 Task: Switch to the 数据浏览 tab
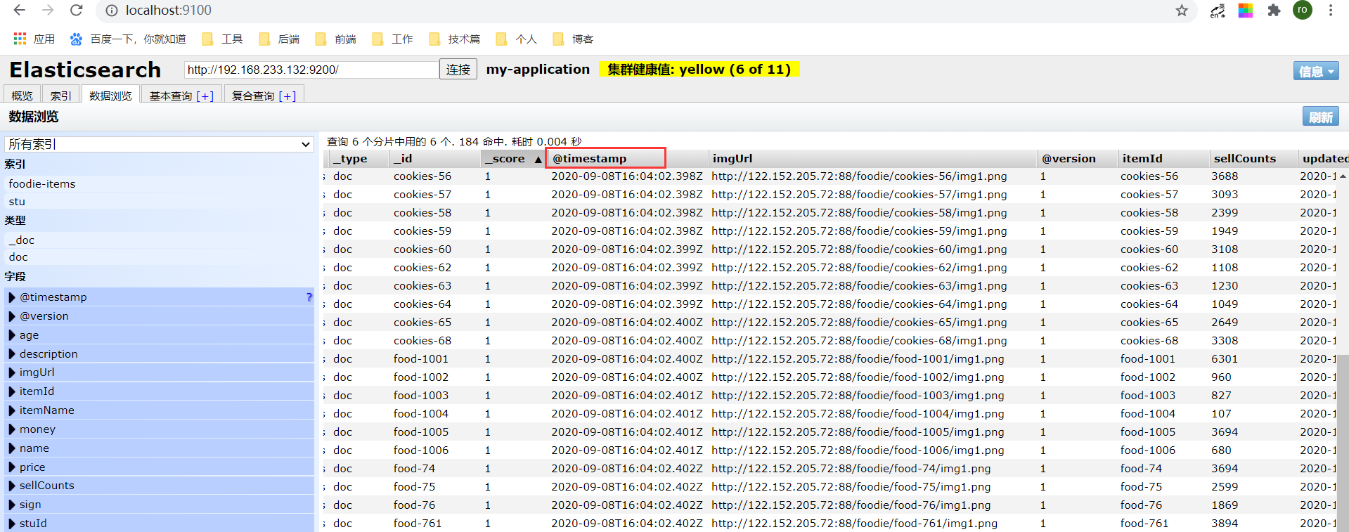110,95
